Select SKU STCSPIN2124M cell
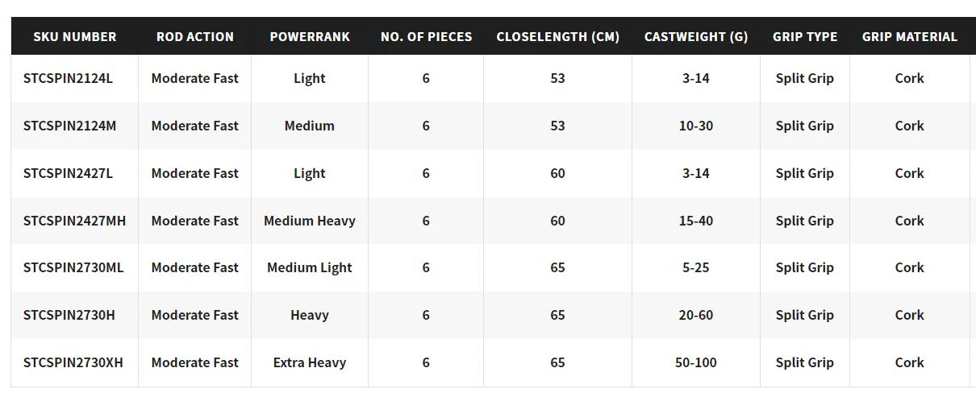This screenshot has width=976, height=393. pyautogui.click(x=75, y=126)
